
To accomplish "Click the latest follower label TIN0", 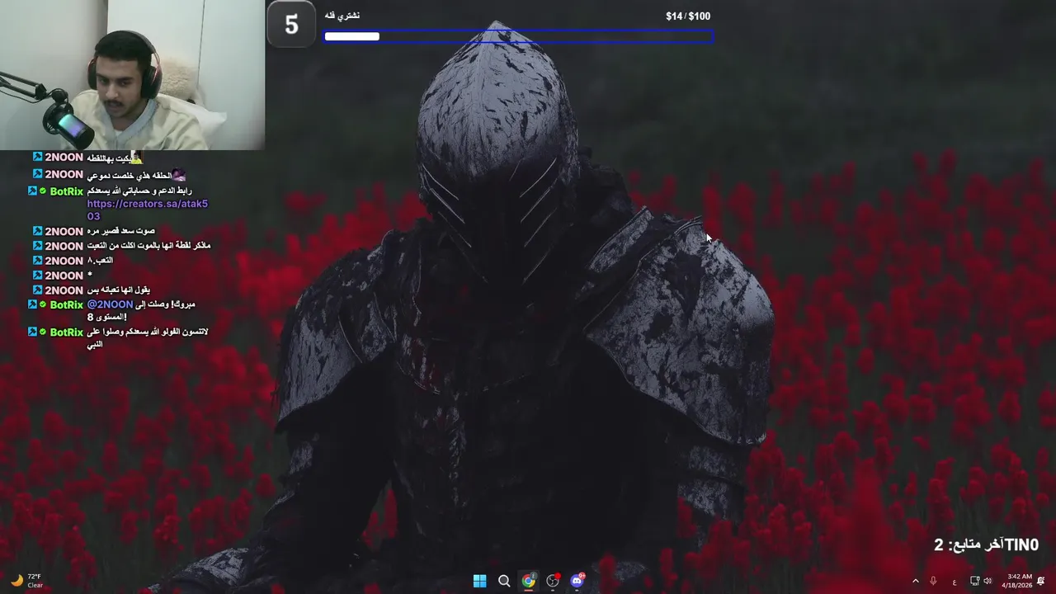I will coord(1021,544).
